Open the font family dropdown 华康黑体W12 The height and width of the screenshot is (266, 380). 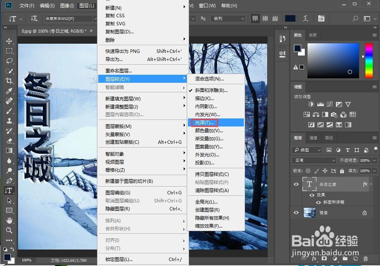[71, 18]
